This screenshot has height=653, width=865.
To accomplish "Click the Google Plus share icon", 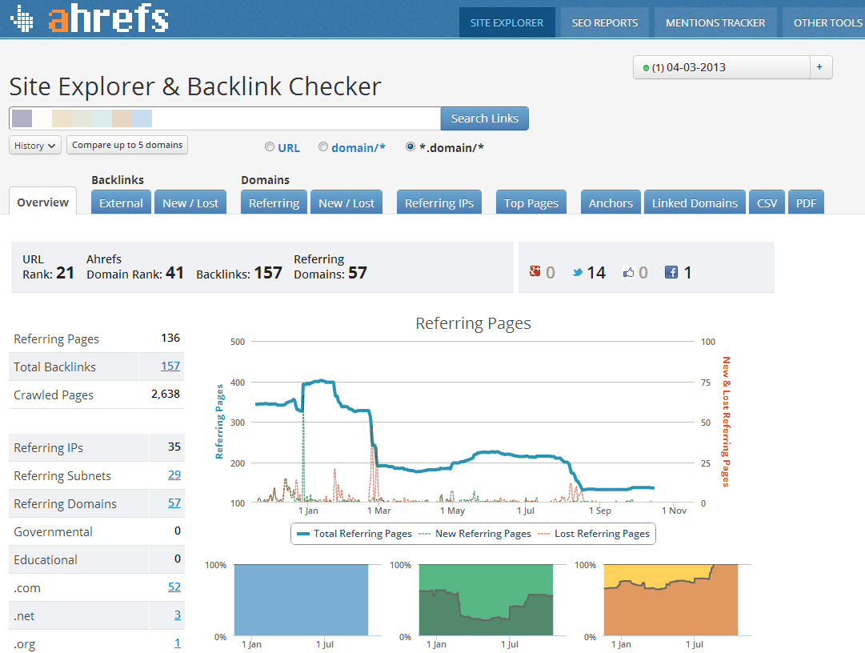I will tap(535, 272).
